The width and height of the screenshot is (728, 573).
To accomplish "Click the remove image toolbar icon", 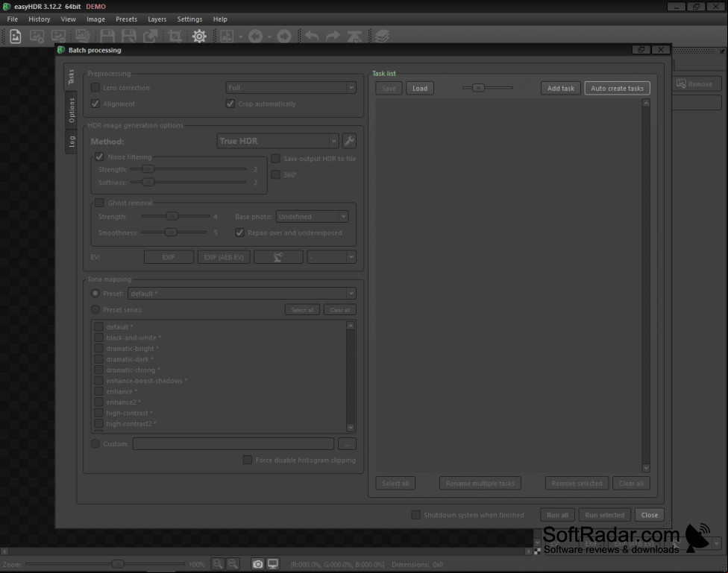I will tap(58, 36).
